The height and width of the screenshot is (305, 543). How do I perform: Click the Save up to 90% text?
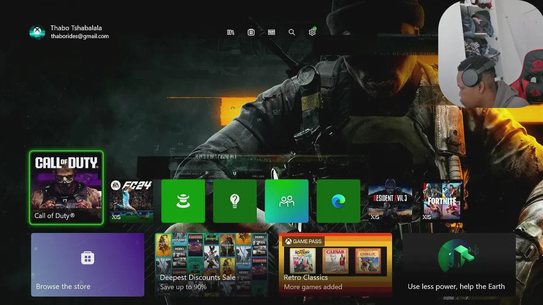tap(183, 287)
